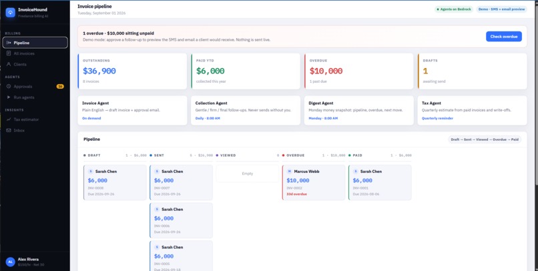The height and width of the screenshot is (271, 538).
Task: Click the Demo SMS + email preview pill
Action: 501,9
